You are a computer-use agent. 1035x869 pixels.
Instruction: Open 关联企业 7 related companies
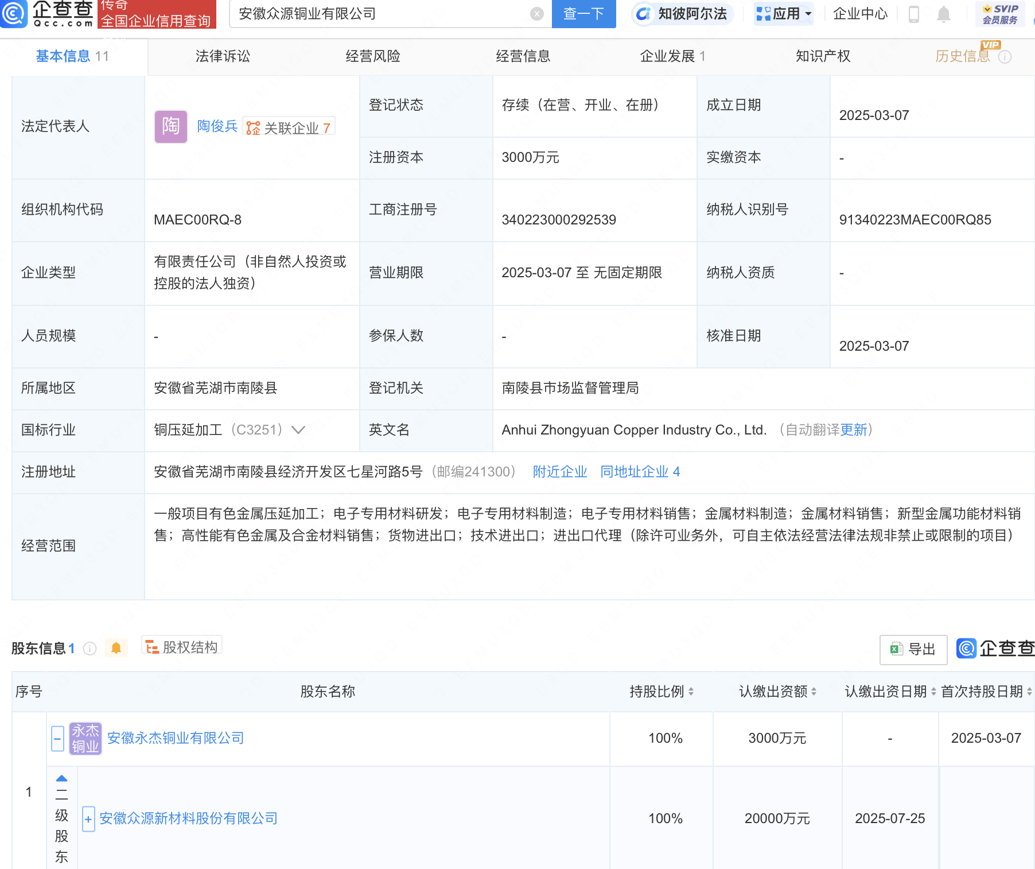point(289,127)
